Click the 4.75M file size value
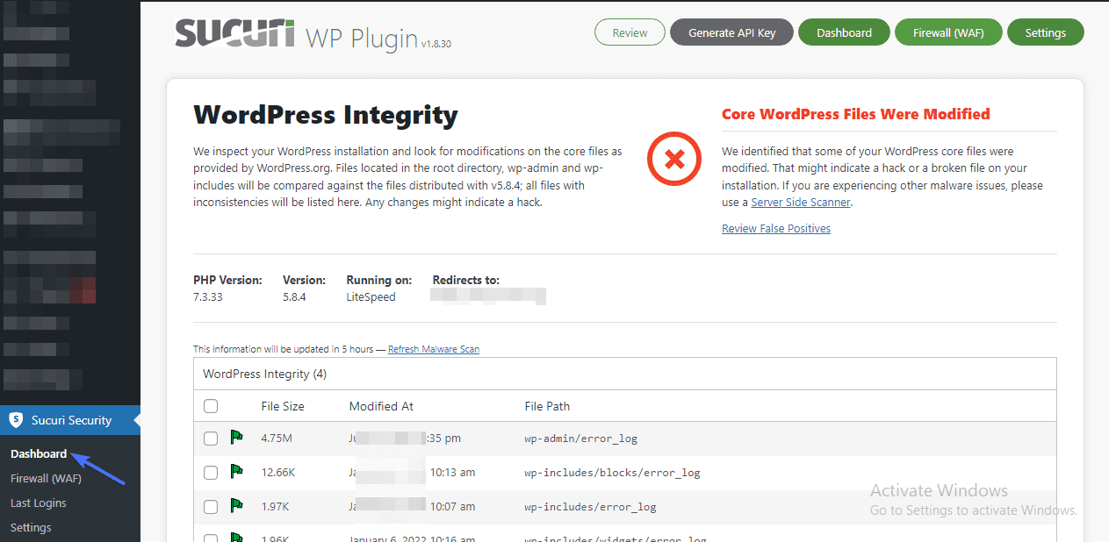 pos(277,438)
